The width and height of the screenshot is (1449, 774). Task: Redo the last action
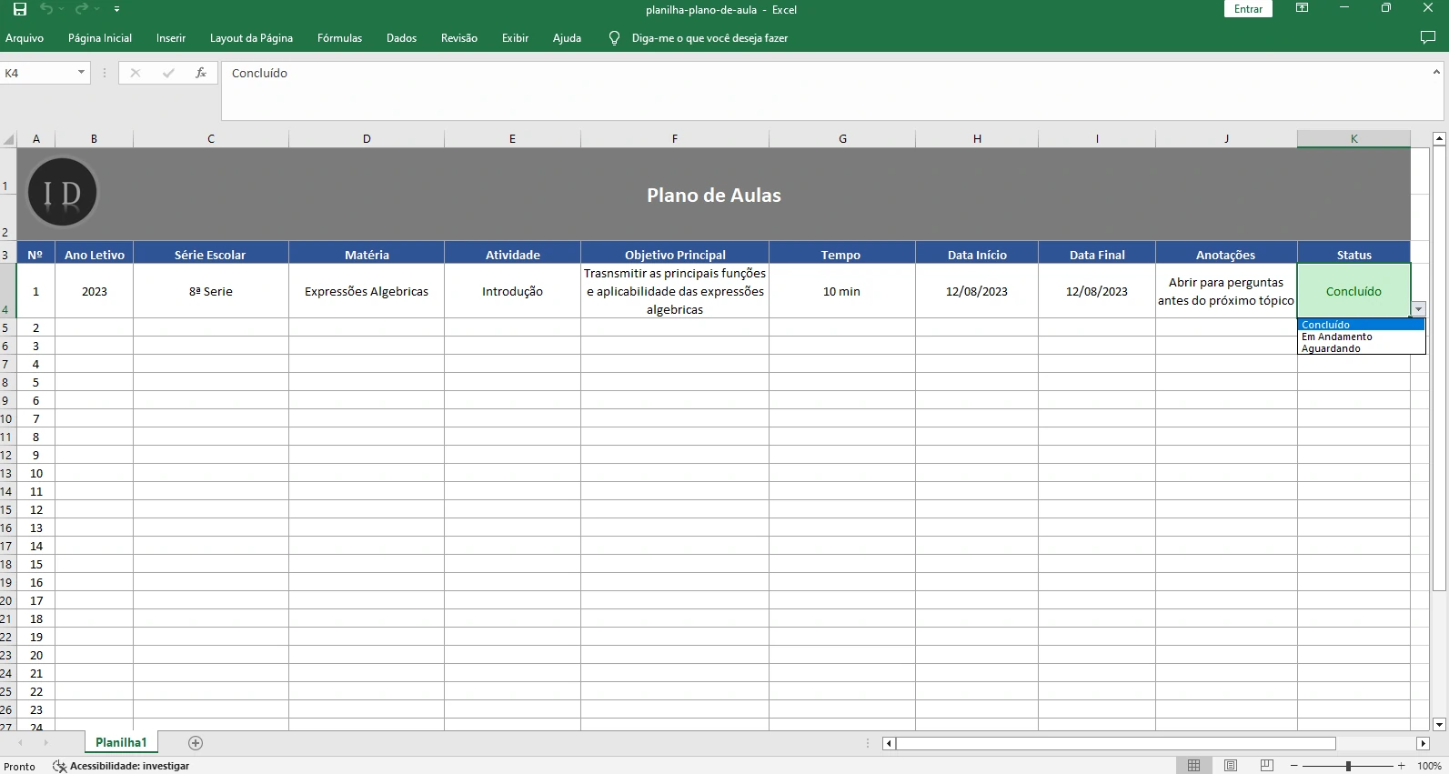click(x=81, y=9)
